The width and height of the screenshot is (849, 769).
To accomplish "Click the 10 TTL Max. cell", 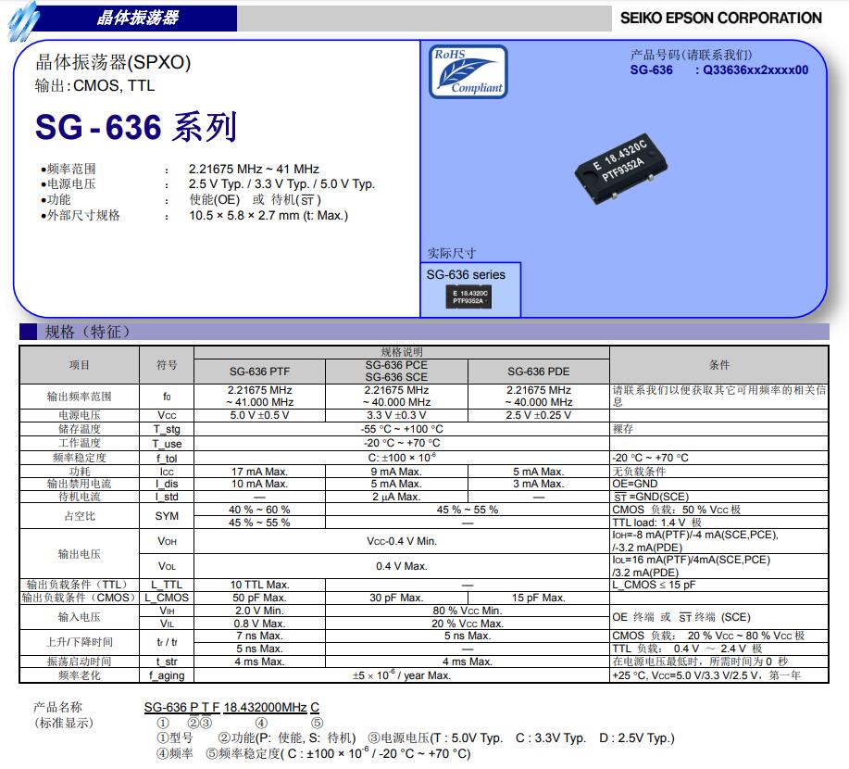I will [260, 585].
